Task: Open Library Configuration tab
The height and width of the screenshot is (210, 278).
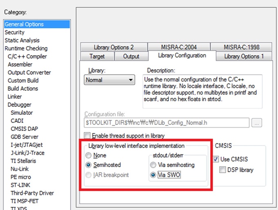Action: [182, 56]
